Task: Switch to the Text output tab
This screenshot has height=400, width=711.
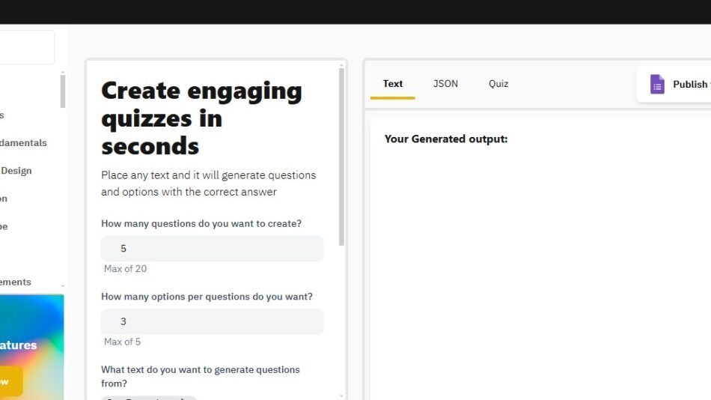Action: coord(392,84)
